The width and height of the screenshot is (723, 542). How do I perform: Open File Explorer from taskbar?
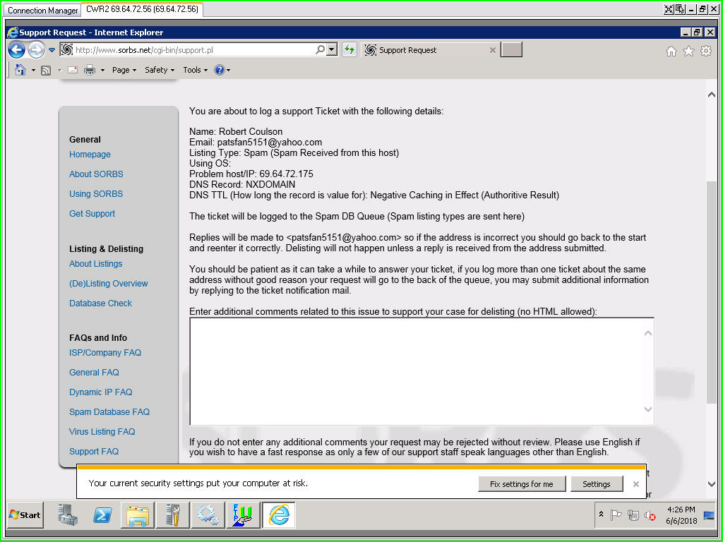click(138, 514)
